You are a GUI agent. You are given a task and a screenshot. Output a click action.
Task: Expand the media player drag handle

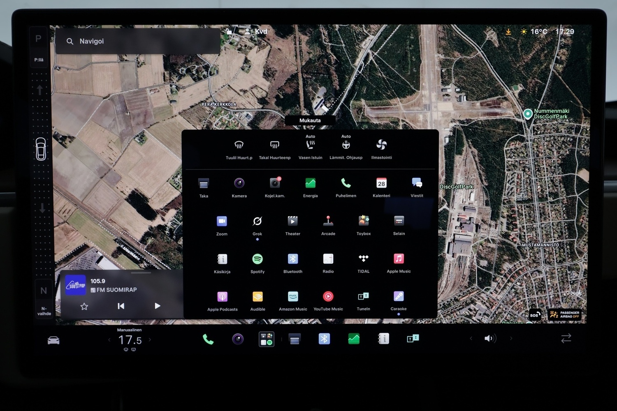coord(141,272)
